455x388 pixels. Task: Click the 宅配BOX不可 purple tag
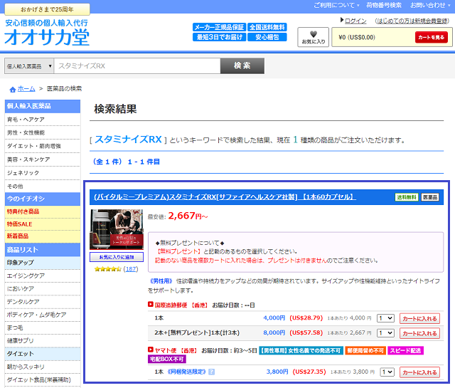[167, 360]
